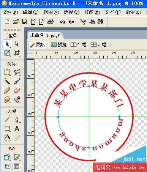Click the top anchor point on circle path

tap(89, 86)
